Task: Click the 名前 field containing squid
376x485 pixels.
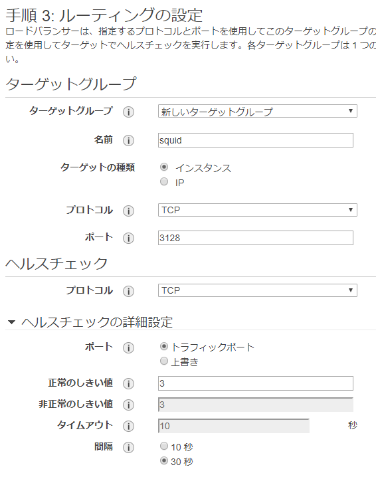Action: tap(255, 140)
